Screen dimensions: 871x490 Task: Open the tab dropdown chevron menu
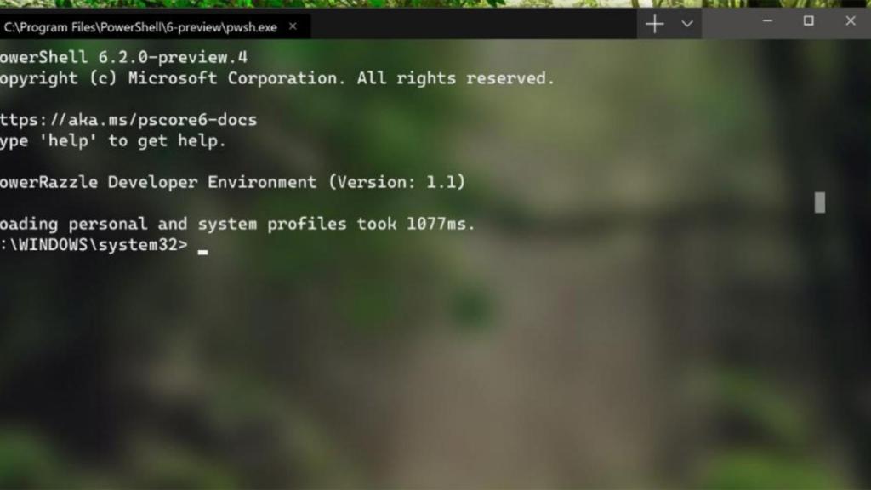(687, 24)
